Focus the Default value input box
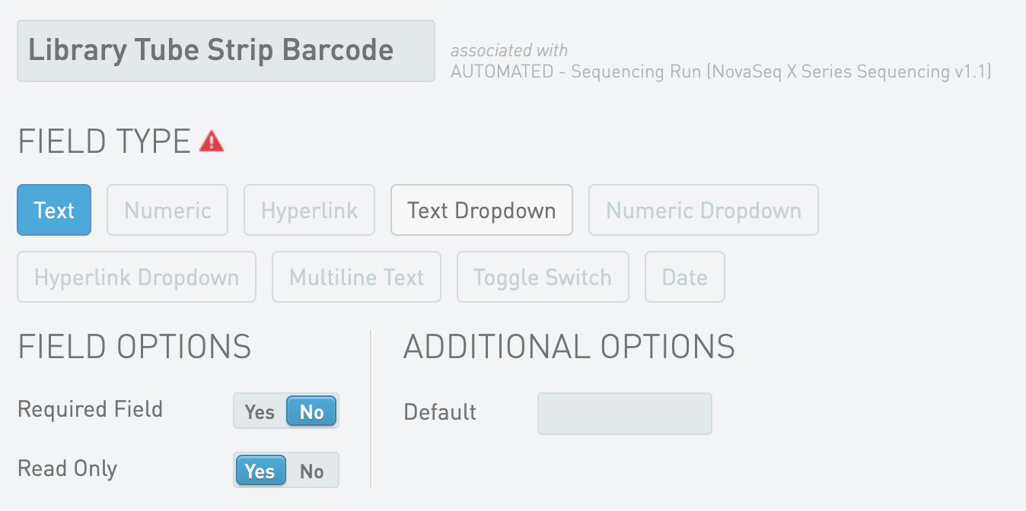The height and width of the screenshot is (511, 1026). coord(624,414)
